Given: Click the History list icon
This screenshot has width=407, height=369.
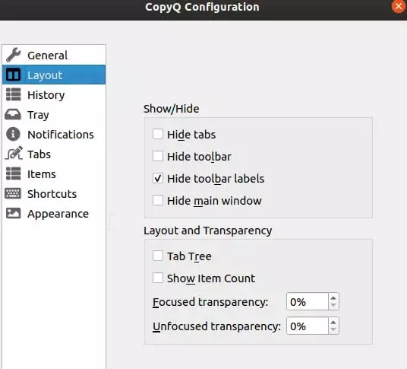Looking at the screenshot, I should tap(13, 94).
